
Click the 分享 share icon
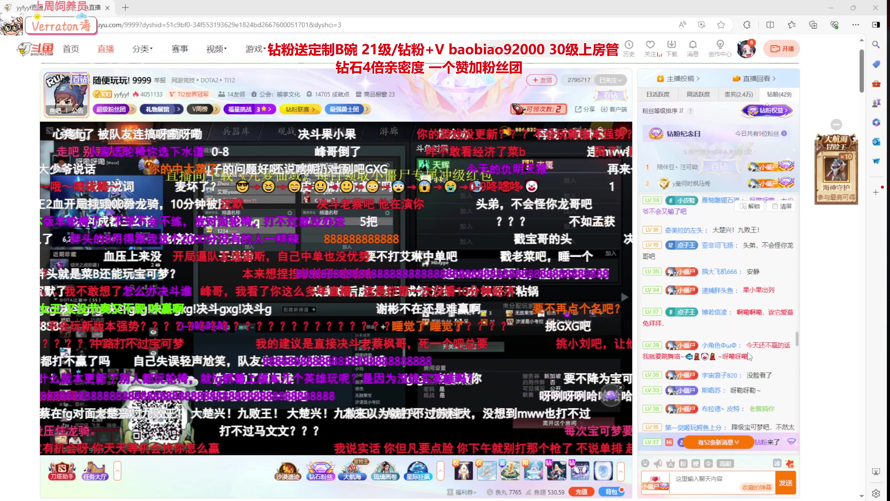click(585, 109)
